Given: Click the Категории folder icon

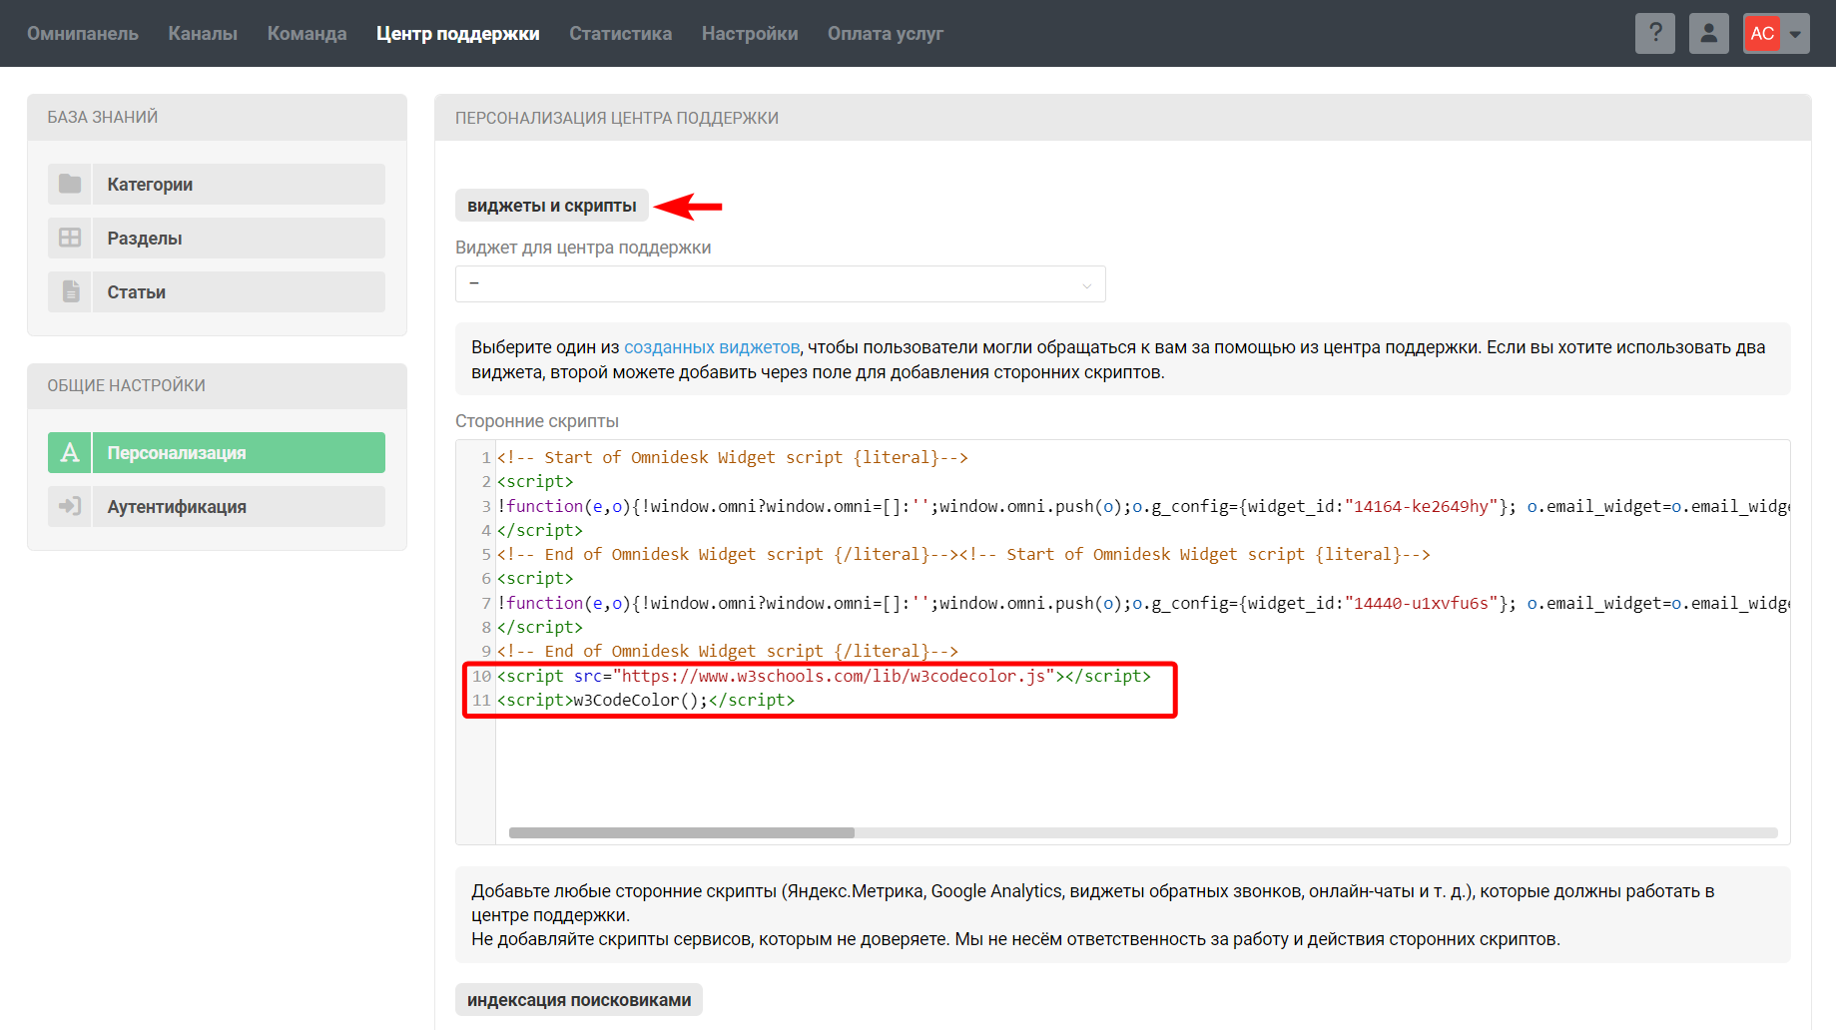Looking at the screenshot, I should [70, 184].
